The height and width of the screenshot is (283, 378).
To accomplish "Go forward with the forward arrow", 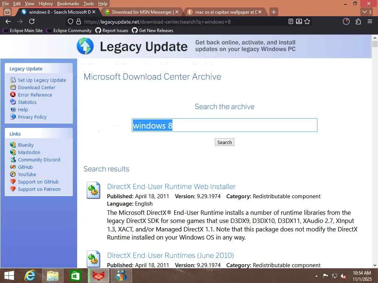I will pos(20,22).
